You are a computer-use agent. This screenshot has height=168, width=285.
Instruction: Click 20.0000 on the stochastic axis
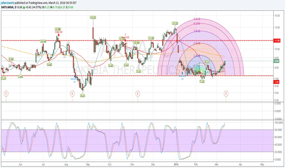point(279,152)
